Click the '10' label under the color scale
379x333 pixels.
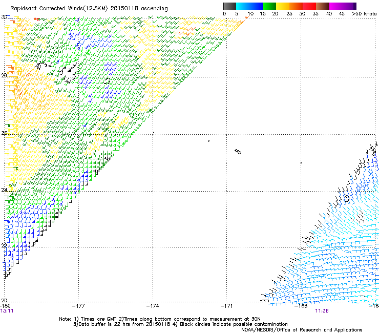tap(250, 14)
